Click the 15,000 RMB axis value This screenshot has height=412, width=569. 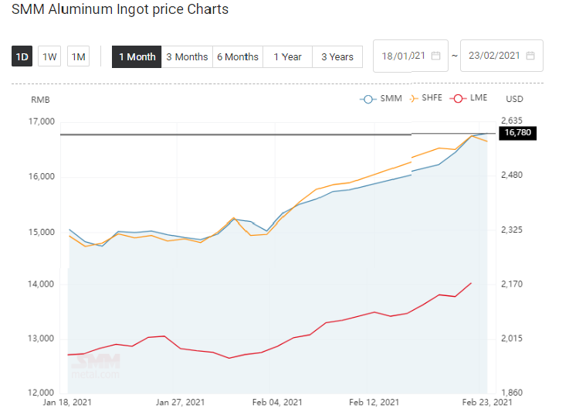42,232
